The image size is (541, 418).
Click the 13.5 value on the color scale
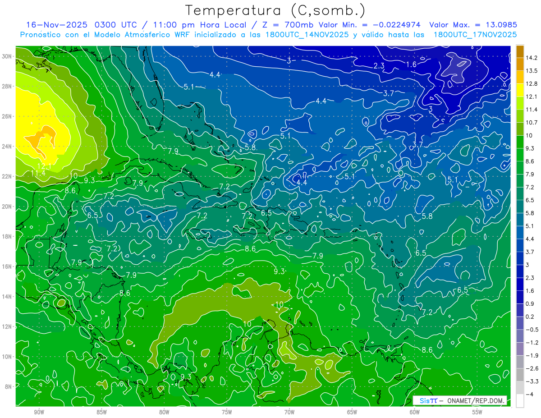tap(532, 70)
